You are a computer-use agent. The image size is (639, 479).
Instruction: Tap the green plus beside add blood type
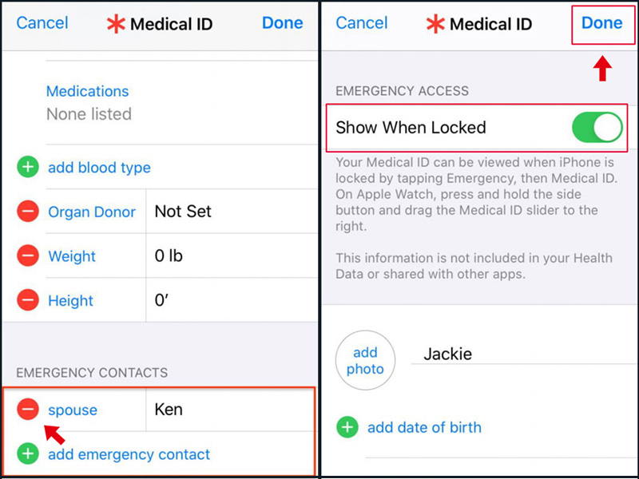(28, 167)
